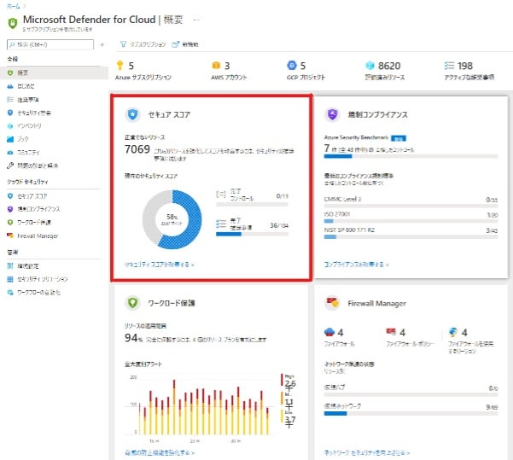Click the 規制コンプライアンス card title
The height and width of the screenshot is (460, 513).
coord(378,115)
